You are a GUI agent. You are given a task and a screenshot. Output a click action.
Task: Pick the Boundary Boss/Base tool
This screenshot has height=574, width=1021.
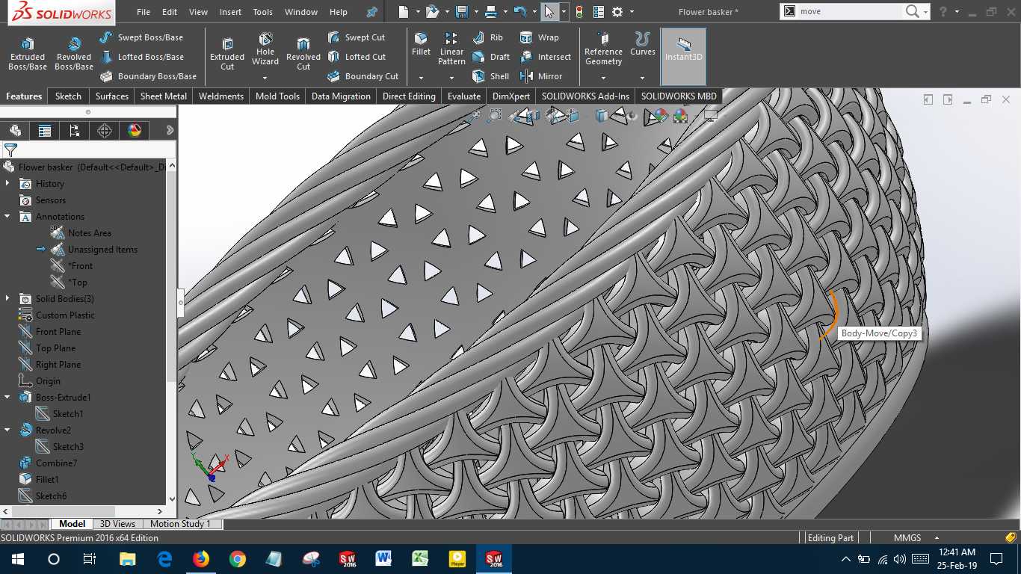point(147,76)
